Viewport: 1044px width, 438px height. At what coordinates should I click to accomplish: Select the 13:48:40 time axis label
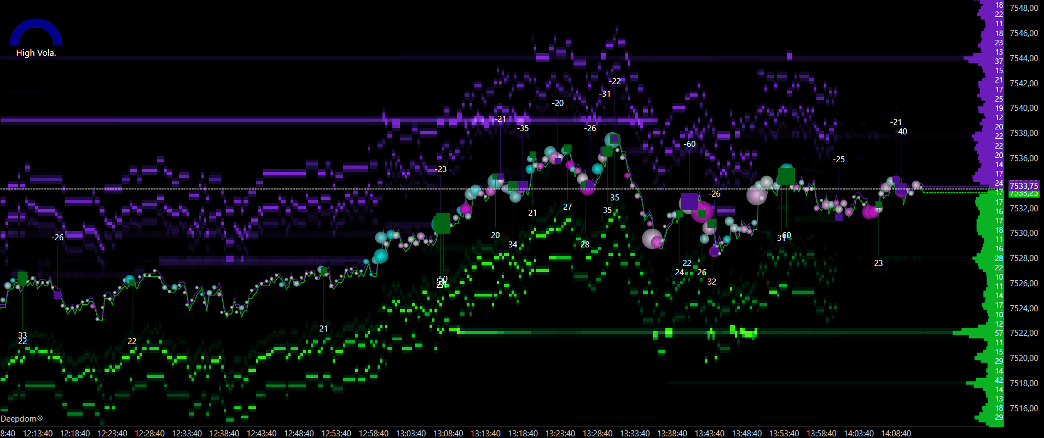[x=746, y=434]
